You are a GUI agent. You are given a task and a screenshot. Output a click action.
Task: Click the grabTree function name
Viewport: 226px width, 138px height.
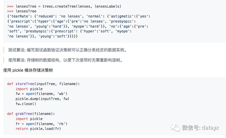(24, 114)
